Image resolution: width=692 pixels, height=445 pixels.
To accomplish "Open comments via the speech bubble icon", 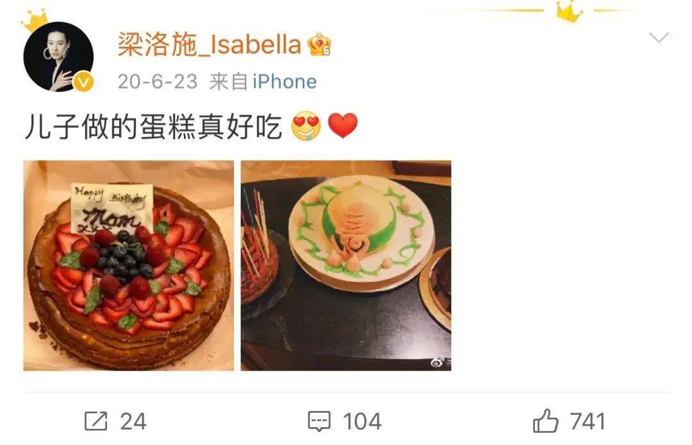I will point(318,421).
